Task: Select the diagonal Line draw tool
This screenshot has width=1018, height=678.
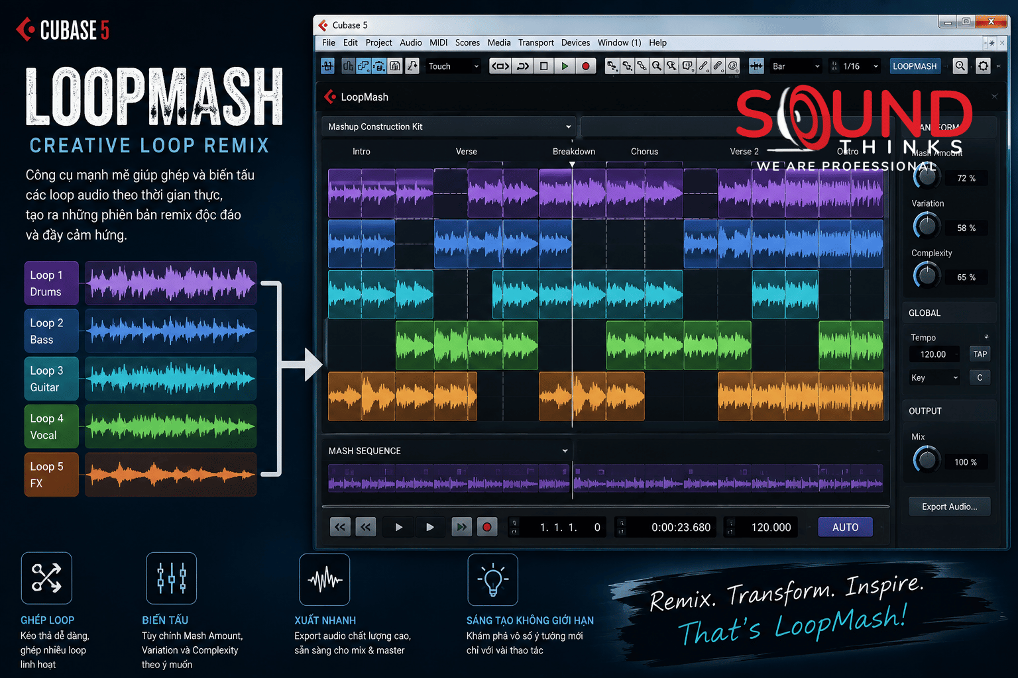Action: (x=703, y=66)
